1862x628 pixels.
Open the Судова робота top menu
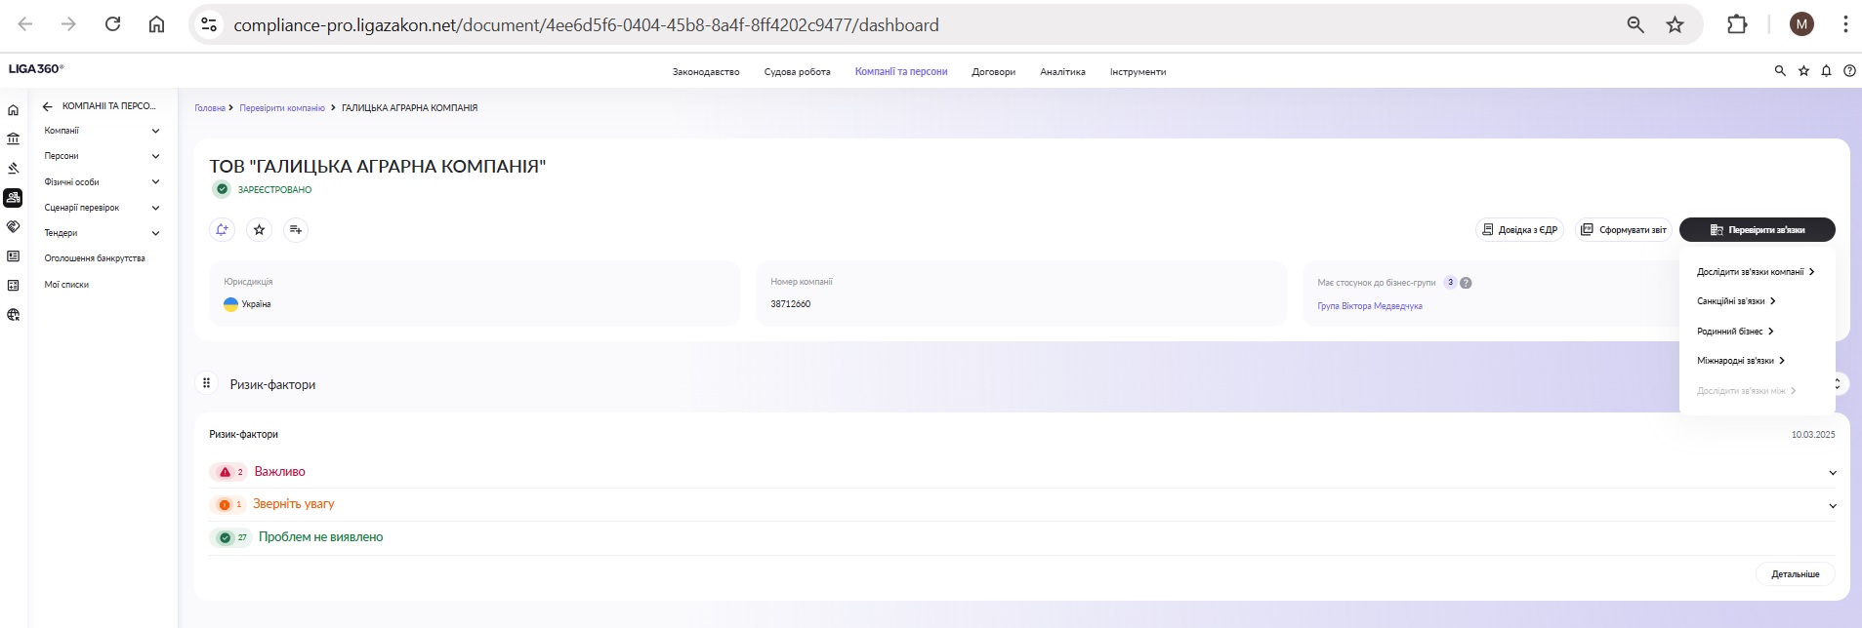pyautogui.click(x=797, y=72)
